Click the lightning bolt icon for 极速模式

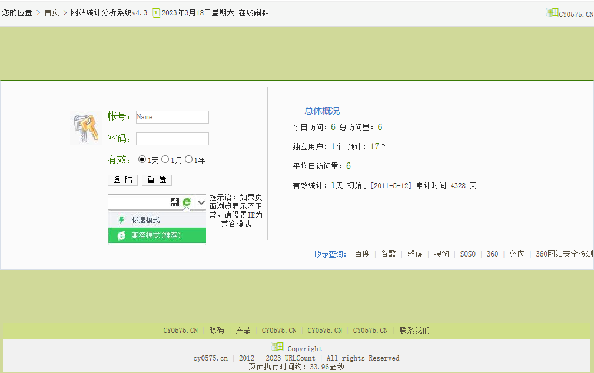121,220
